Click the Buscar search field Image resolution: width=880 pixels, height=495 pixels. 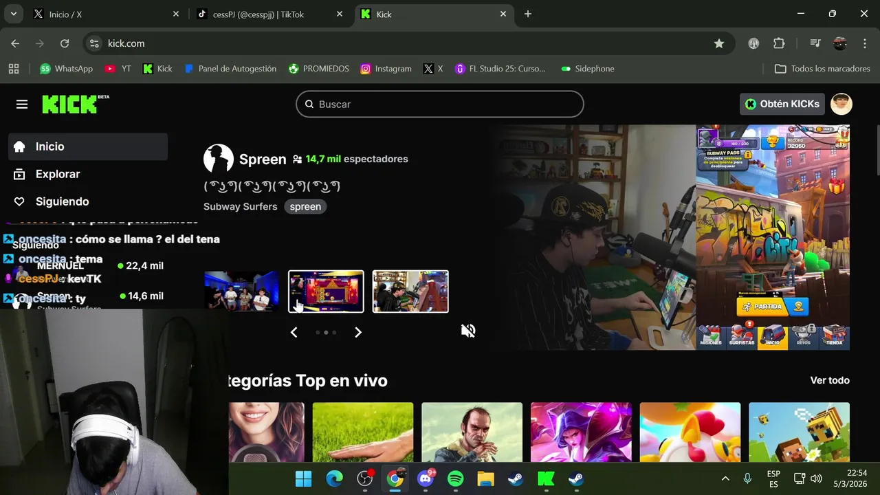pyautogui.click(x=440, y=104)
